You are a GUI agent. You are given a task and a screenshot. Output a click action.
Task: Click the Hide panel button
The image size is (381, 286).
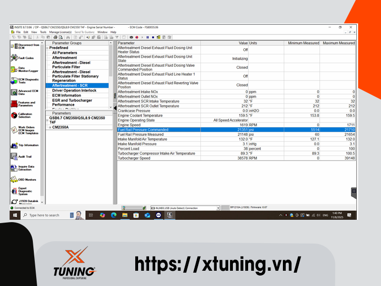click(115, 95)
